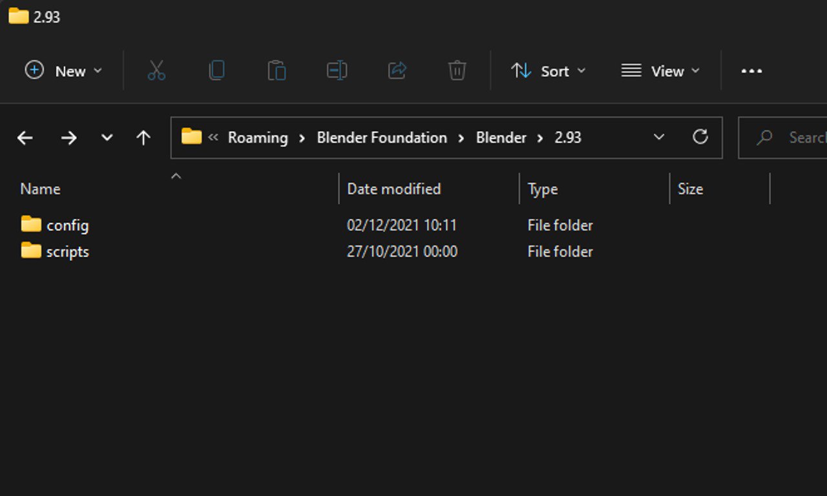Show recent locations chevron menu
The image size is (827, 496).
[107, 138]
